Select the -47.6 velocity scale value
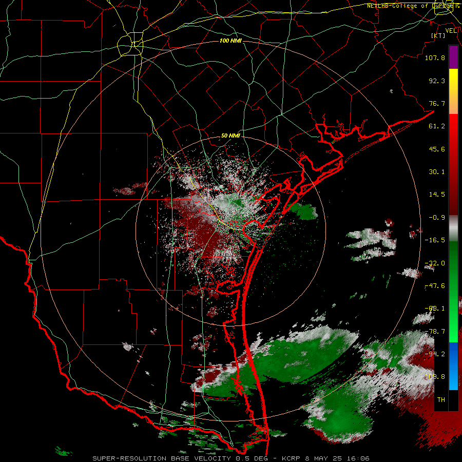The width and height of the screenshot is (462, 462). (x=435, y=286)
